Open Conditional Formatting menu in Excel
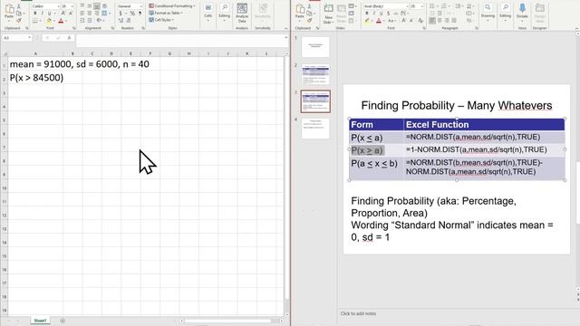The height and width of the screenshot is (326, 580). (171, 6)
